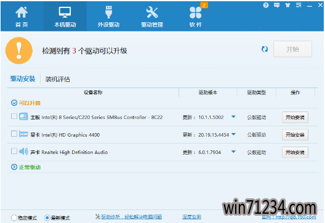This screenshot has height=223, width=325.
Task: Select the 驱动安装 sub-tab
Action: point(23,79)
